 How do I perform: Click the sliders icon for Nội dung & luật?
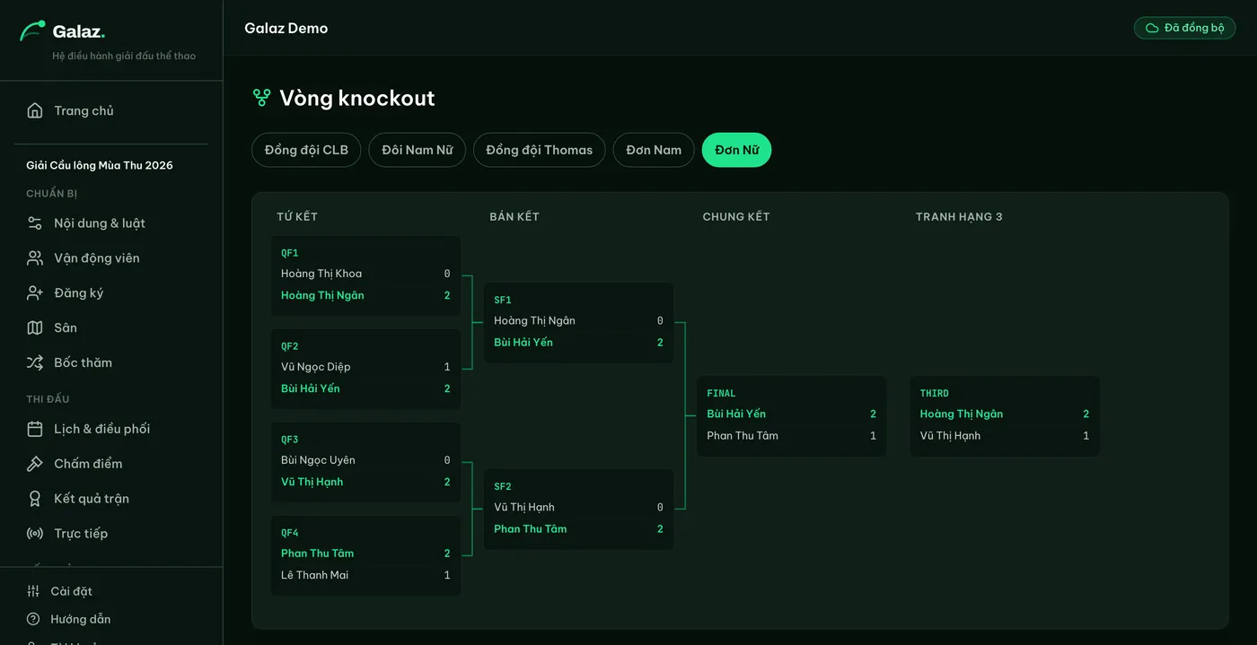point(35,222)
